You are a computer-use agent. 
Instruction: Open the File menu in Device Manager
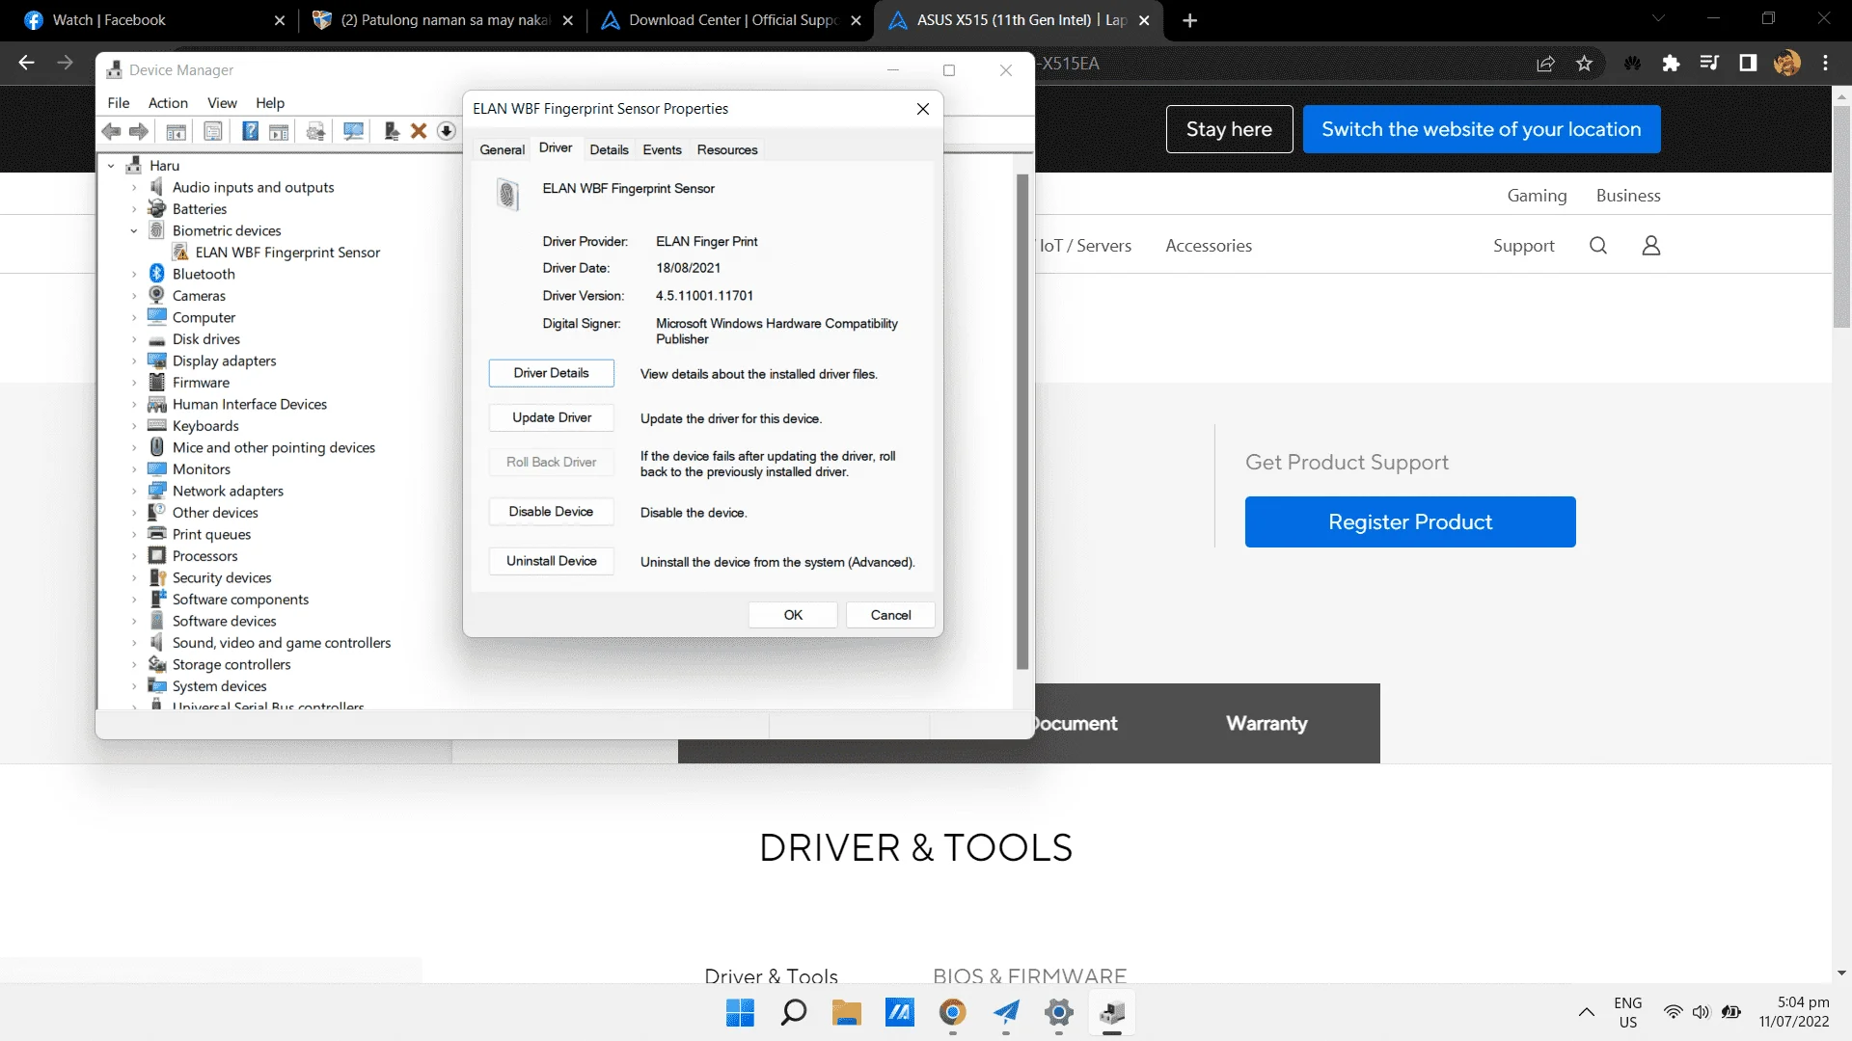point(119,103)
